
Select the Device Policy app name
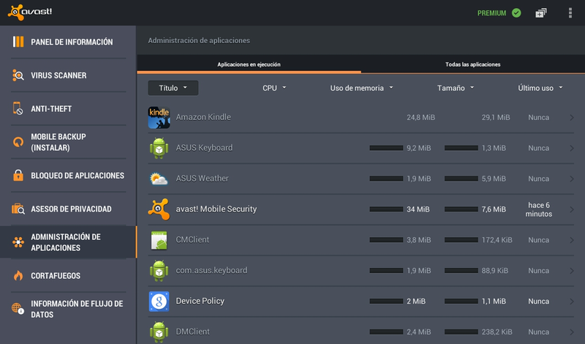[x=200, y=301]
